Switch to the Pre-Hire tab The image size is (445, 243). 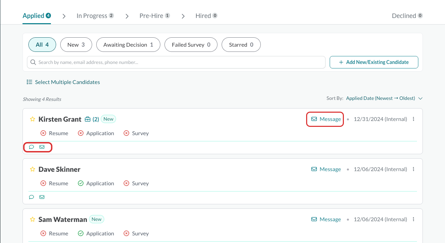tap(155, 16)
